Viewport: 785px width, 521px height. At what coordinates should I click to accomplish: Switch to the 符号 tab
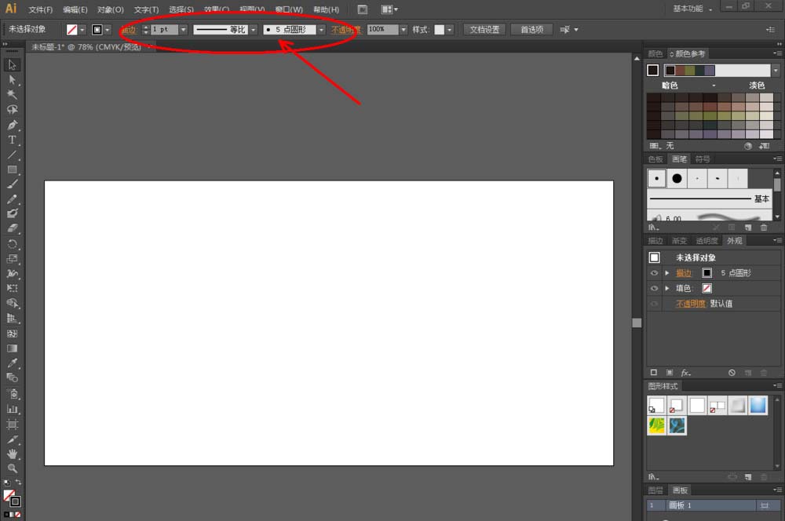pyautogui.click(x=703, y=159)
